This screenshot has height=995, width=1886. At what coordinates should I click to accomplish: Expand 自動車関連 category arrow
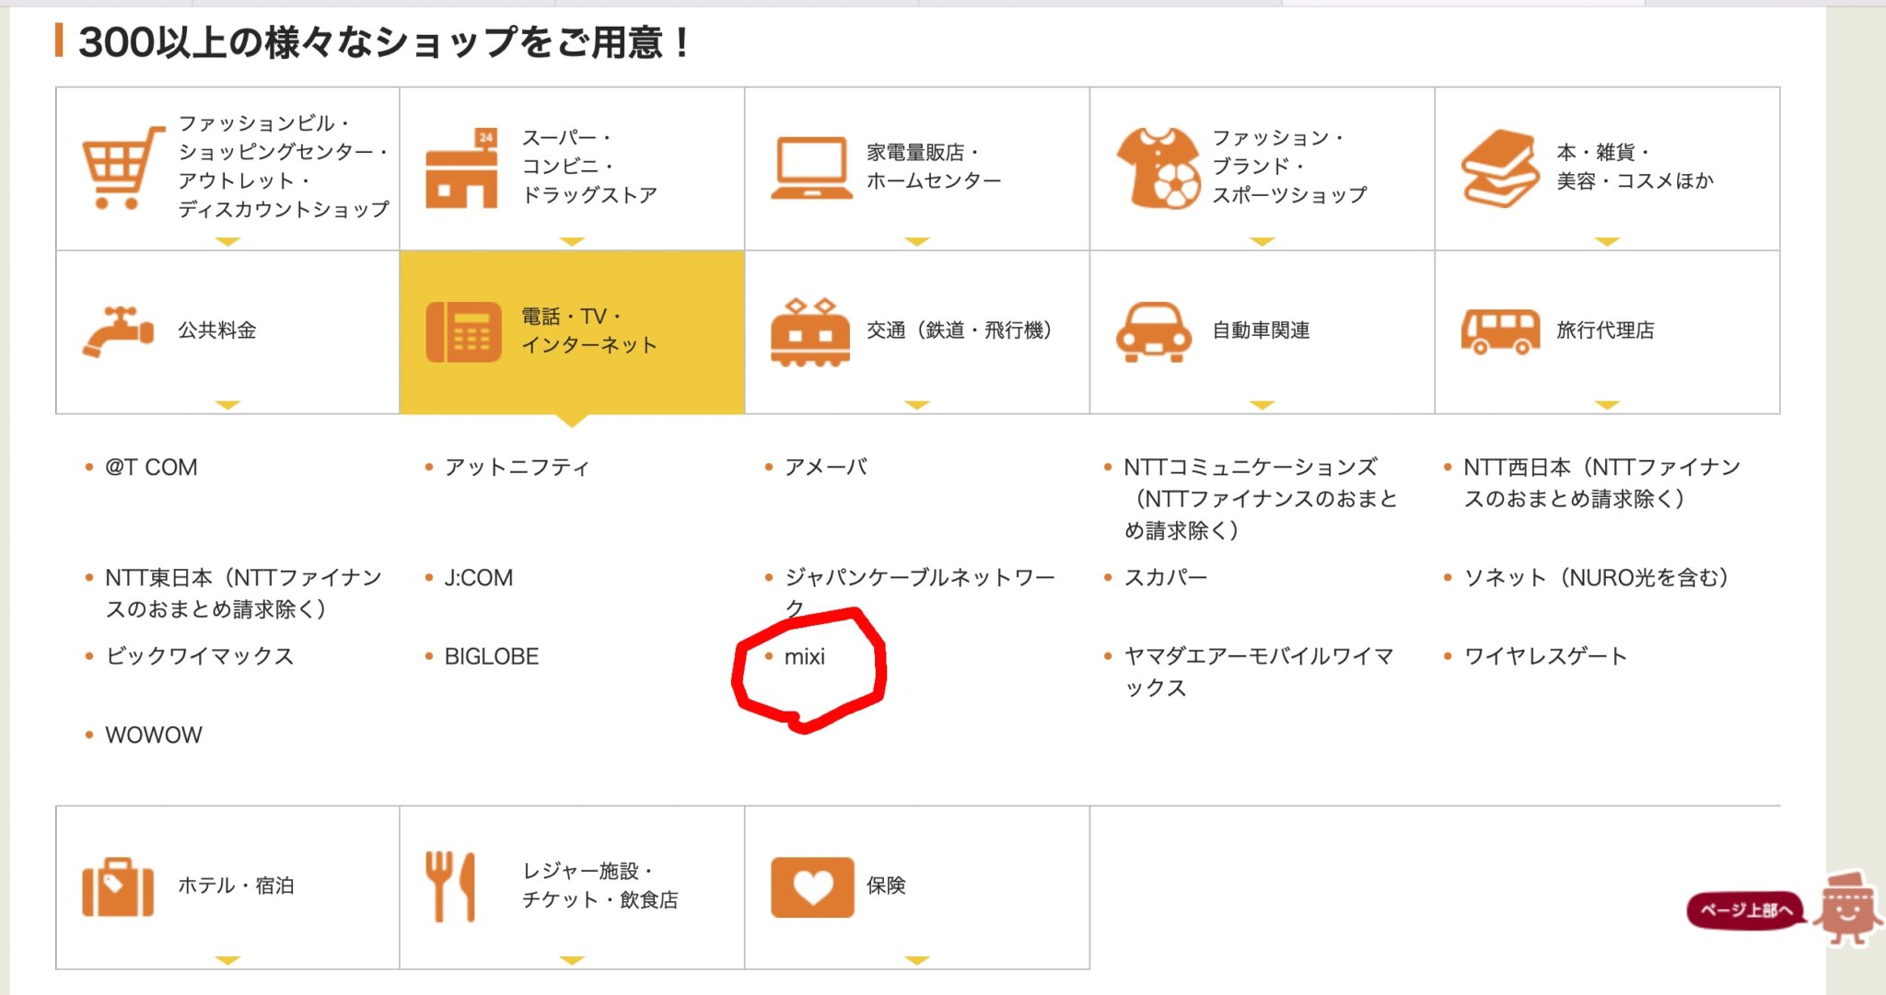click(1262, 405)
